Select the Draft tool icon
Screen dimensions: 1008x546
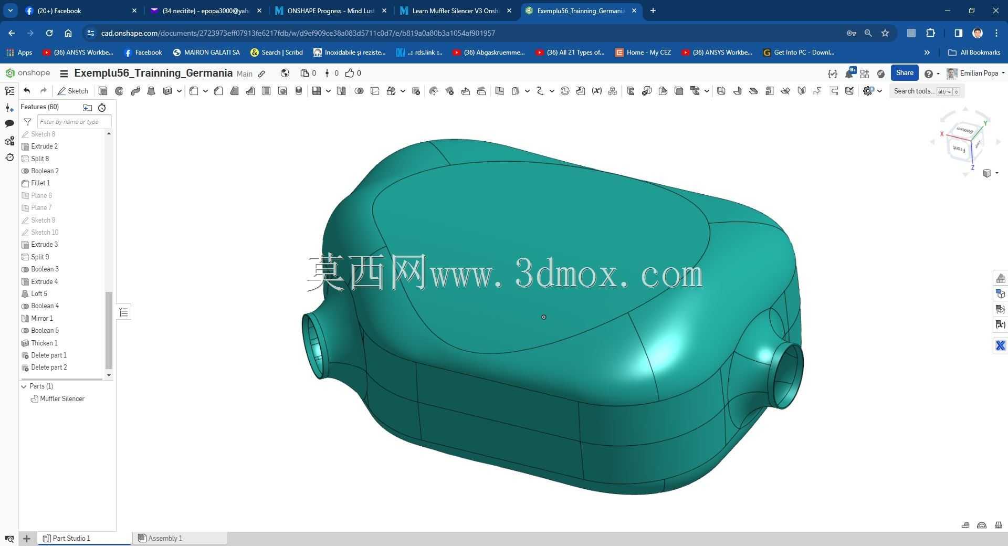[x=234, y=91]
